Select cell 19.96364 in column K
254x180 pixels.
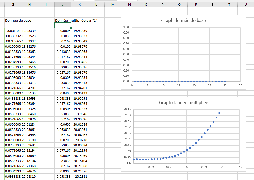80,104
